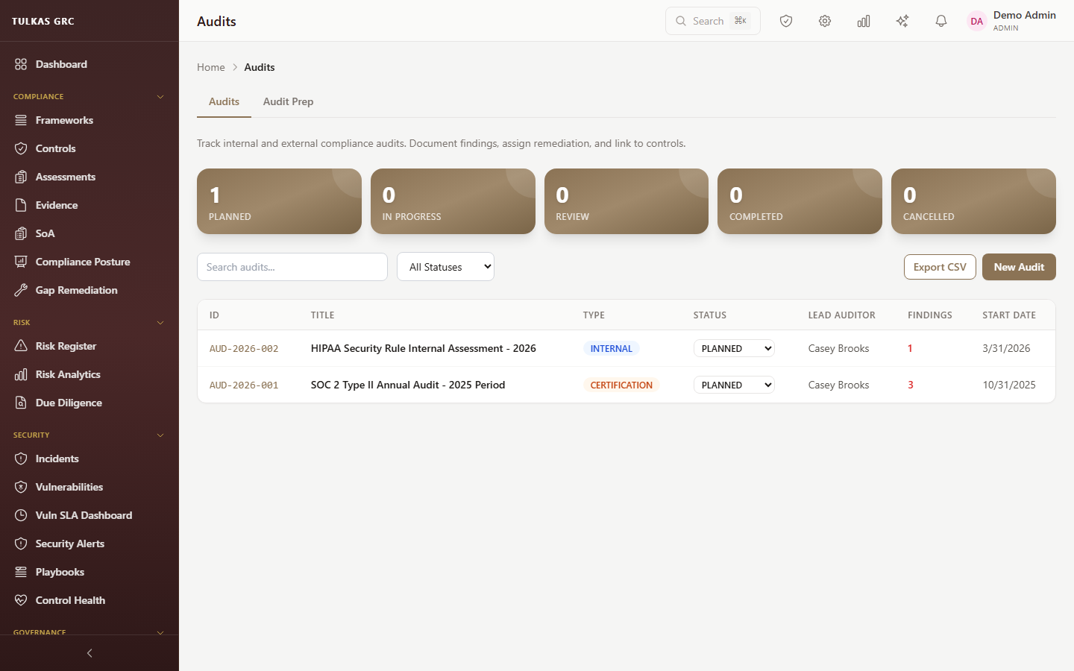Click the Playbooks stack icon
The width and height of the screenshot is (1074, 671).
coord(21,572)
